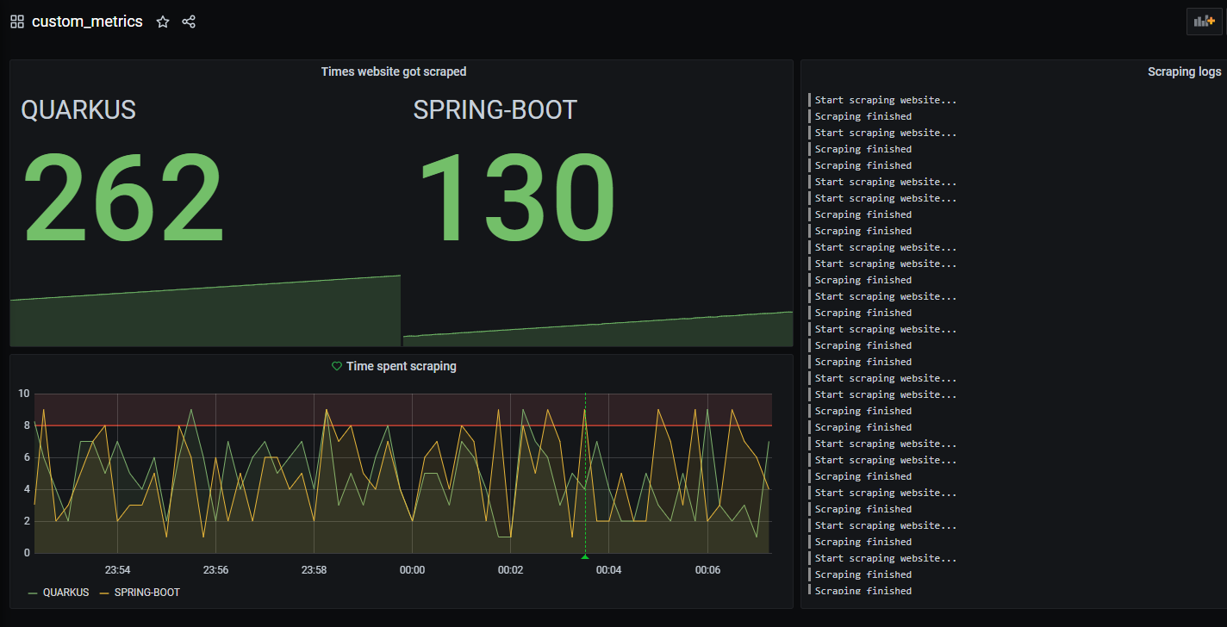Toggle the QUARKUS series in the legend
Screen dimensions: 1227x627
click(65, 593)
